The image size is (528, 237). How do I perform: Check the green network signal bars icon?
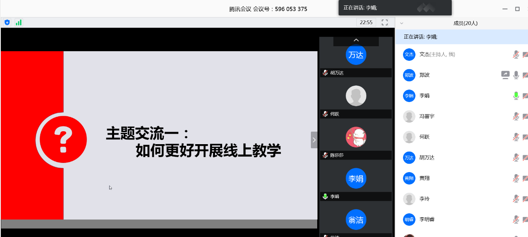18,22
